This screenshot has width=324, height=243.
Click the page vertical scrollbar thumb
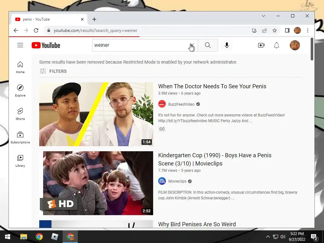tap(312, 49)
